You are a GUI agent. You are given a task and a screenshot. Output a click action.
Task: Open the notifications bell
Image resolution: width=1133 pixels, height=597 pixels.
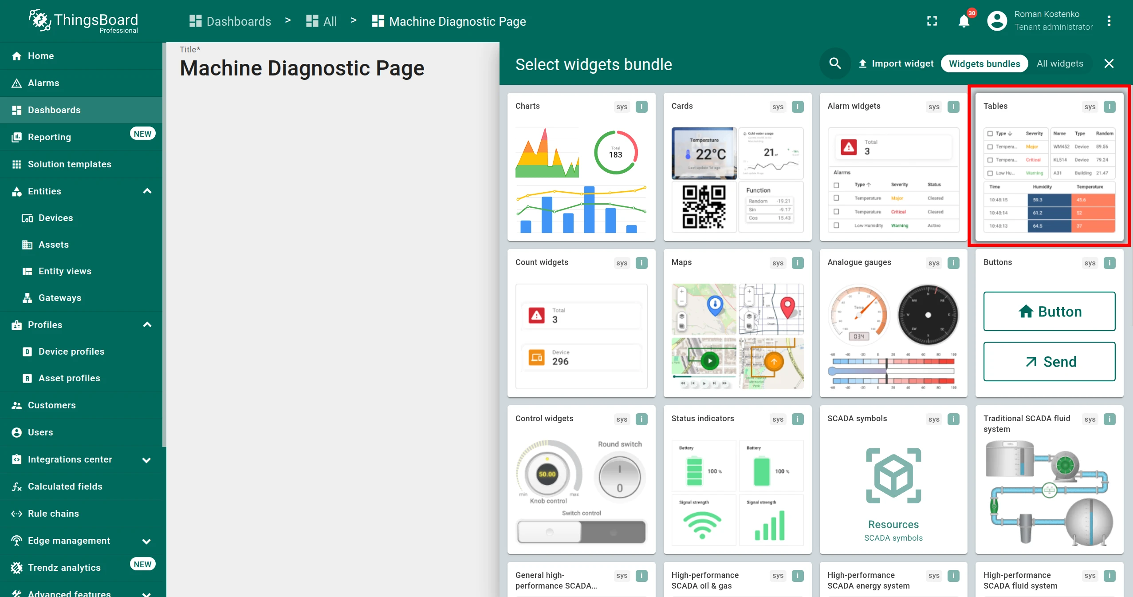coord(964,21)
